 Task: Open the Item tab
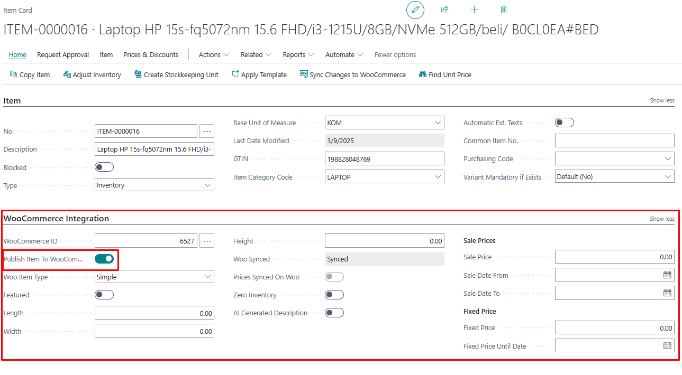click(106, 55)
